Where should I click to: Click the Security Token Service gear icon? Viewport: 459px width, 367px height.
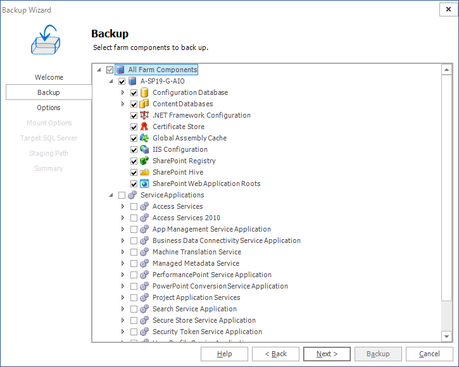(144, 332)
